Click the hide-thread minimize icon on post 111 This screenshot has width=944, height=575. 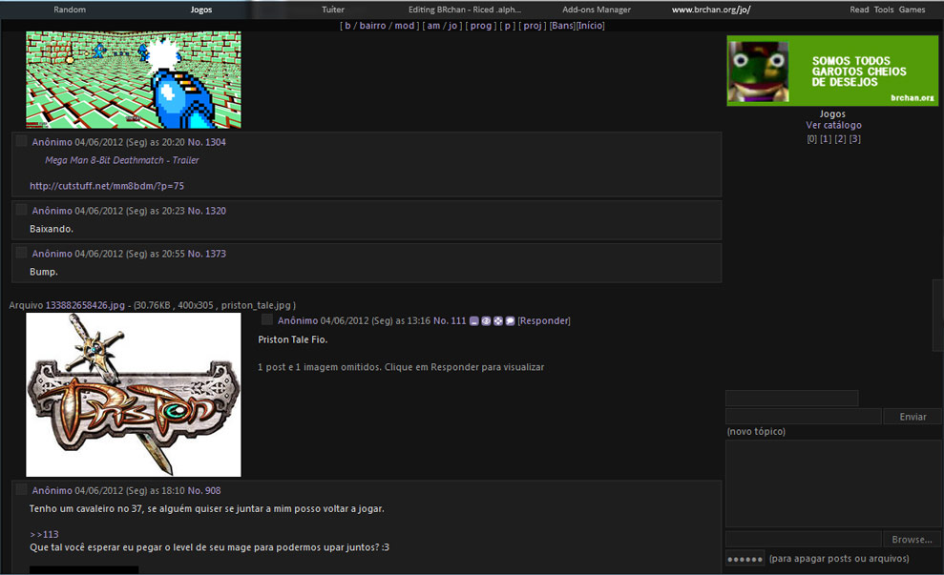click(x=474, y=321)
